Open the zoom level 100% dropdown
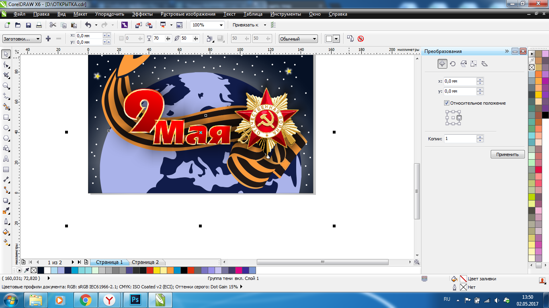549x308 pixels. coord(221,25)
